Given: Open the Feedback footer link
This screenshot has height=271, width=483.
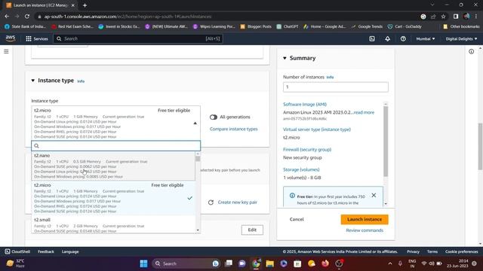Looking at the screenshot, I should 46,251.
